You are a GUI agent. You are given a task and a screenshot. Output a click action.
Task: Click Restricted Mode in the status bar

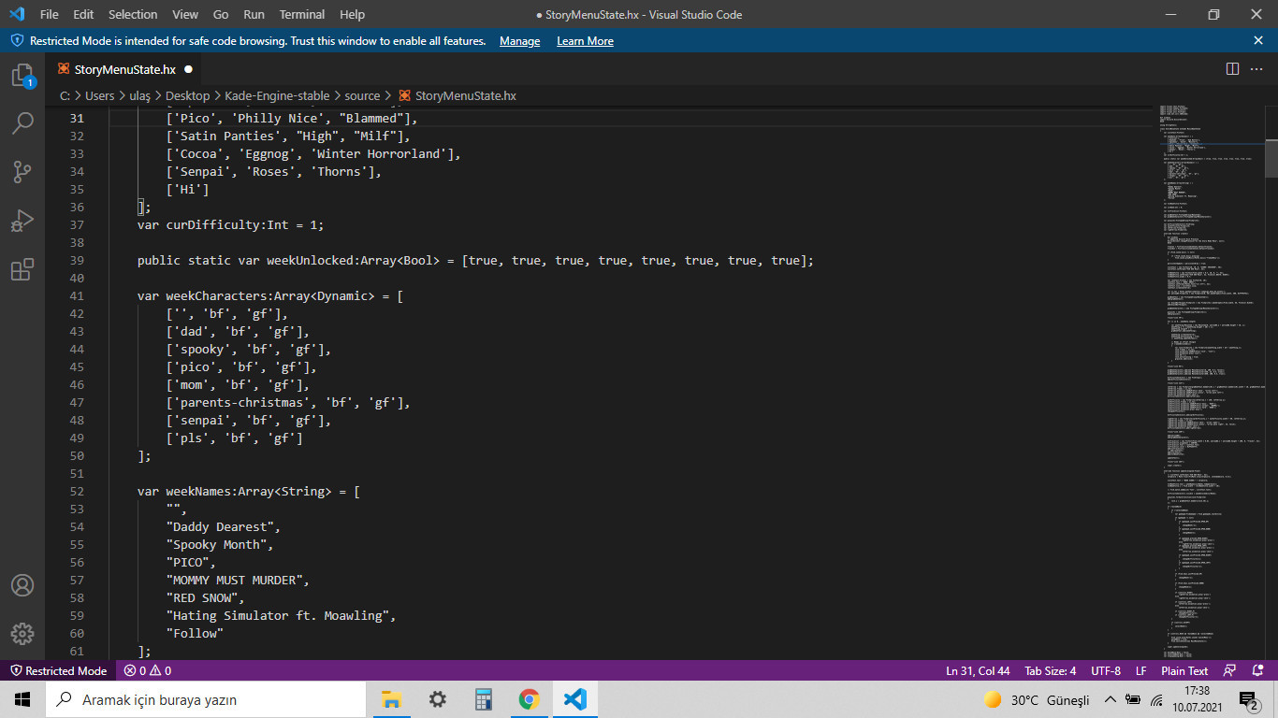[58, 670]
